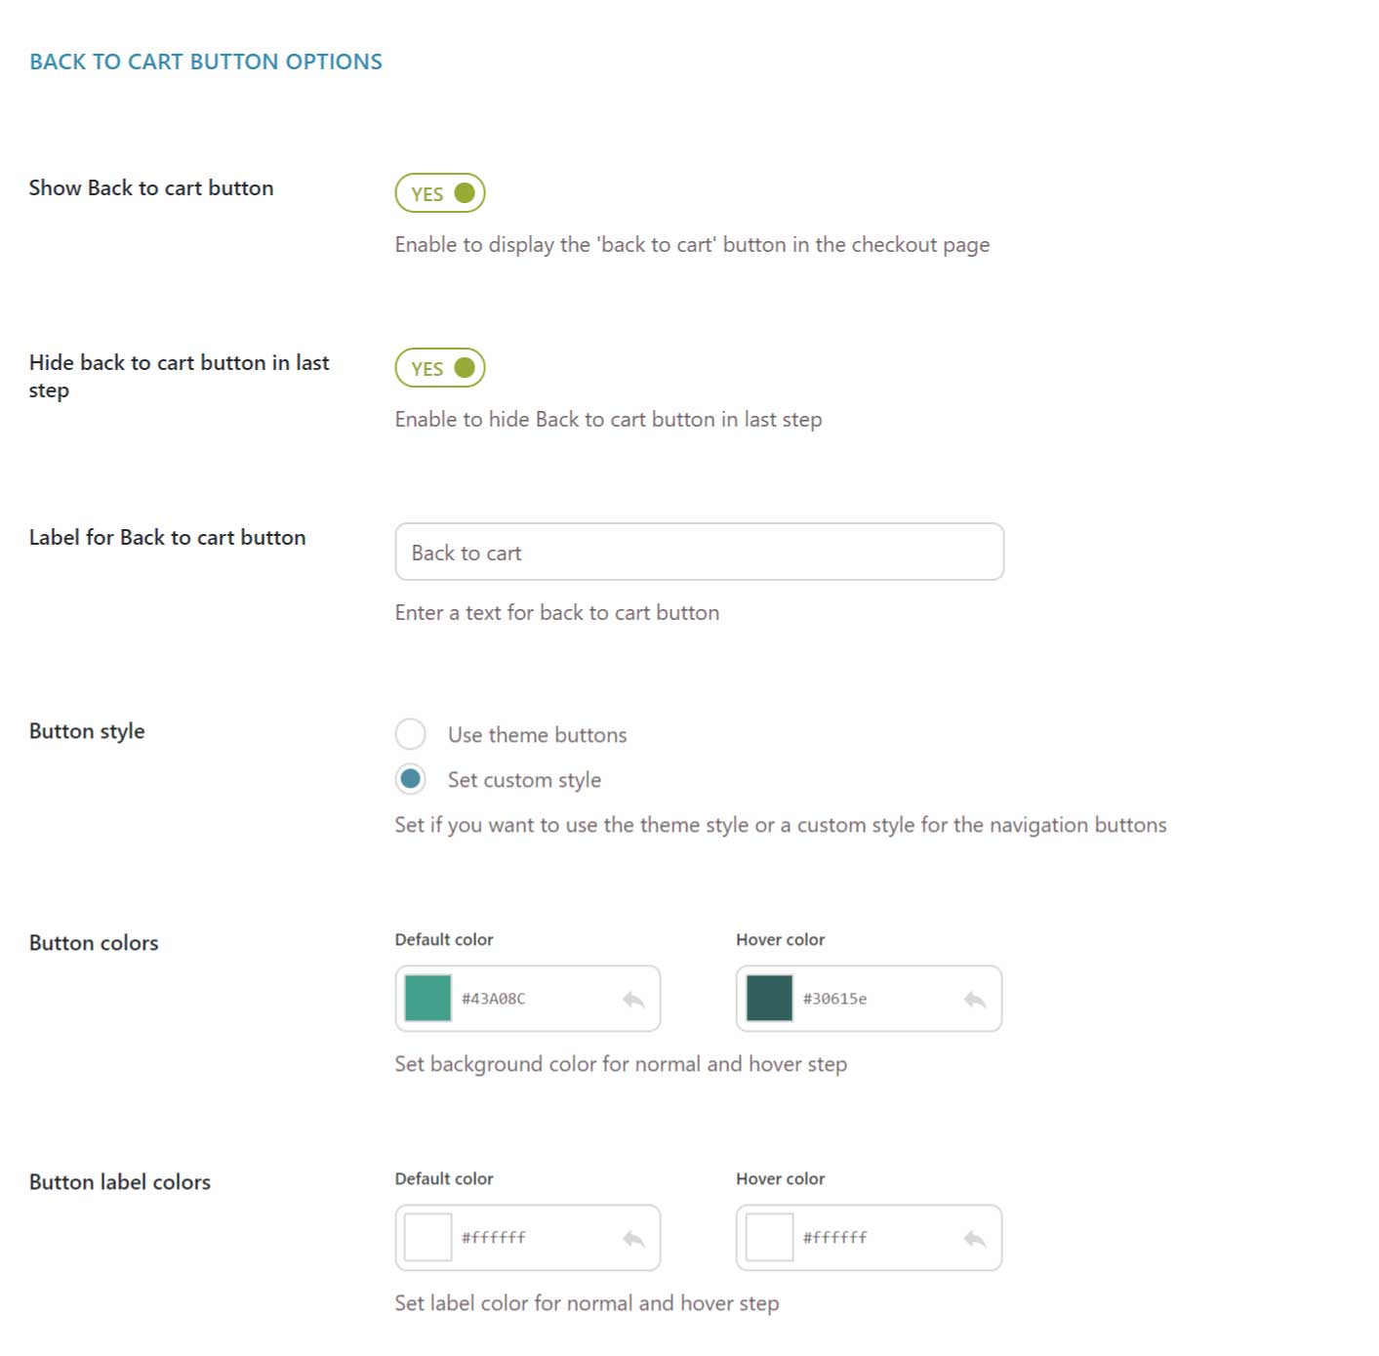Click the Back to Cart Button Options heading
The image size is (1379, 1356).
click(206, 62)
